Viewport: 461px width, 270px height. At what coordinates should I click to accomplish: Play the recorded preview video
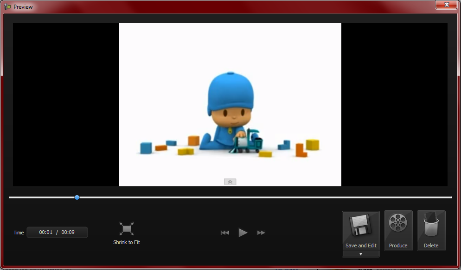[x=243, y=233]
